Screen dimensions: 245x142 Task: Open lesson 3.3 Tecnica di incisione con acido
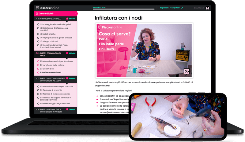click(x=55, y=94)
